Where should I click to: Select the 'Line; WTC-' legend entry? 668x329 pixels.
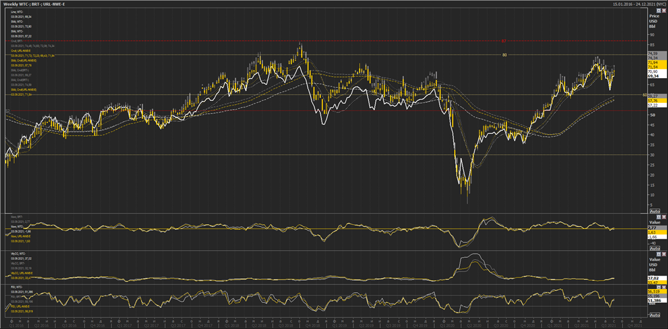point(17,12)
